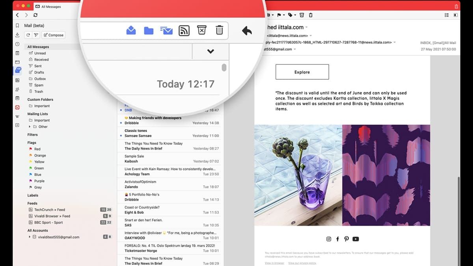Click the Explore button in the email
This screenshot has height=266, width=473.
click(302, 72)
